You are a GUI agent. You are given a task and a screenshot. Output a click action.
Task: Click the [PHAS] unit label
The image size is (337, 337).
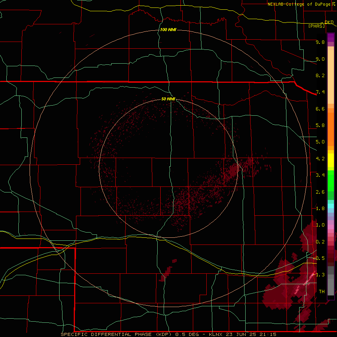pyautogui.click(x=316, y=26)
